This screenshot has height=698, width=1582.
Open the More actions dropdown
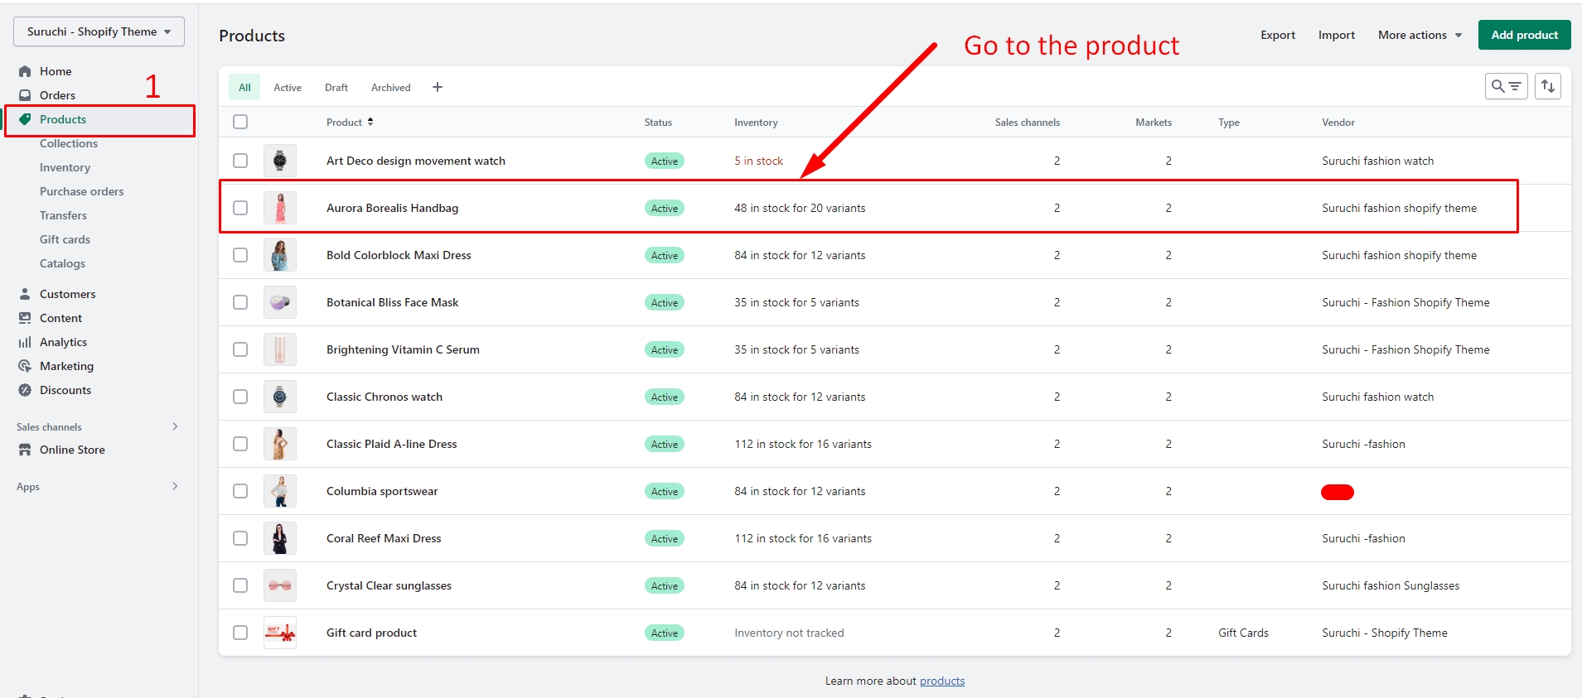coord(1420,35)
